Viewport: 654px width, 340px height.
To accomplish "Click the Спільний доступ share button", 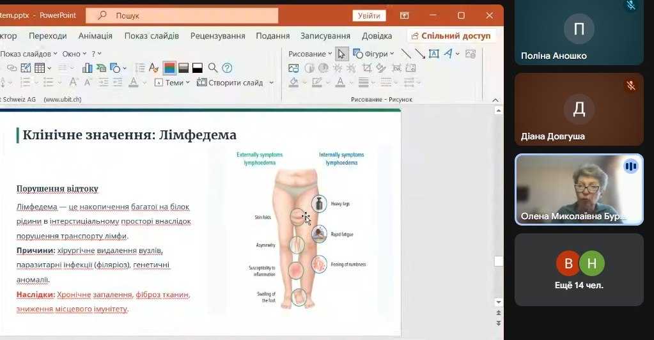I will click(451, 36).
